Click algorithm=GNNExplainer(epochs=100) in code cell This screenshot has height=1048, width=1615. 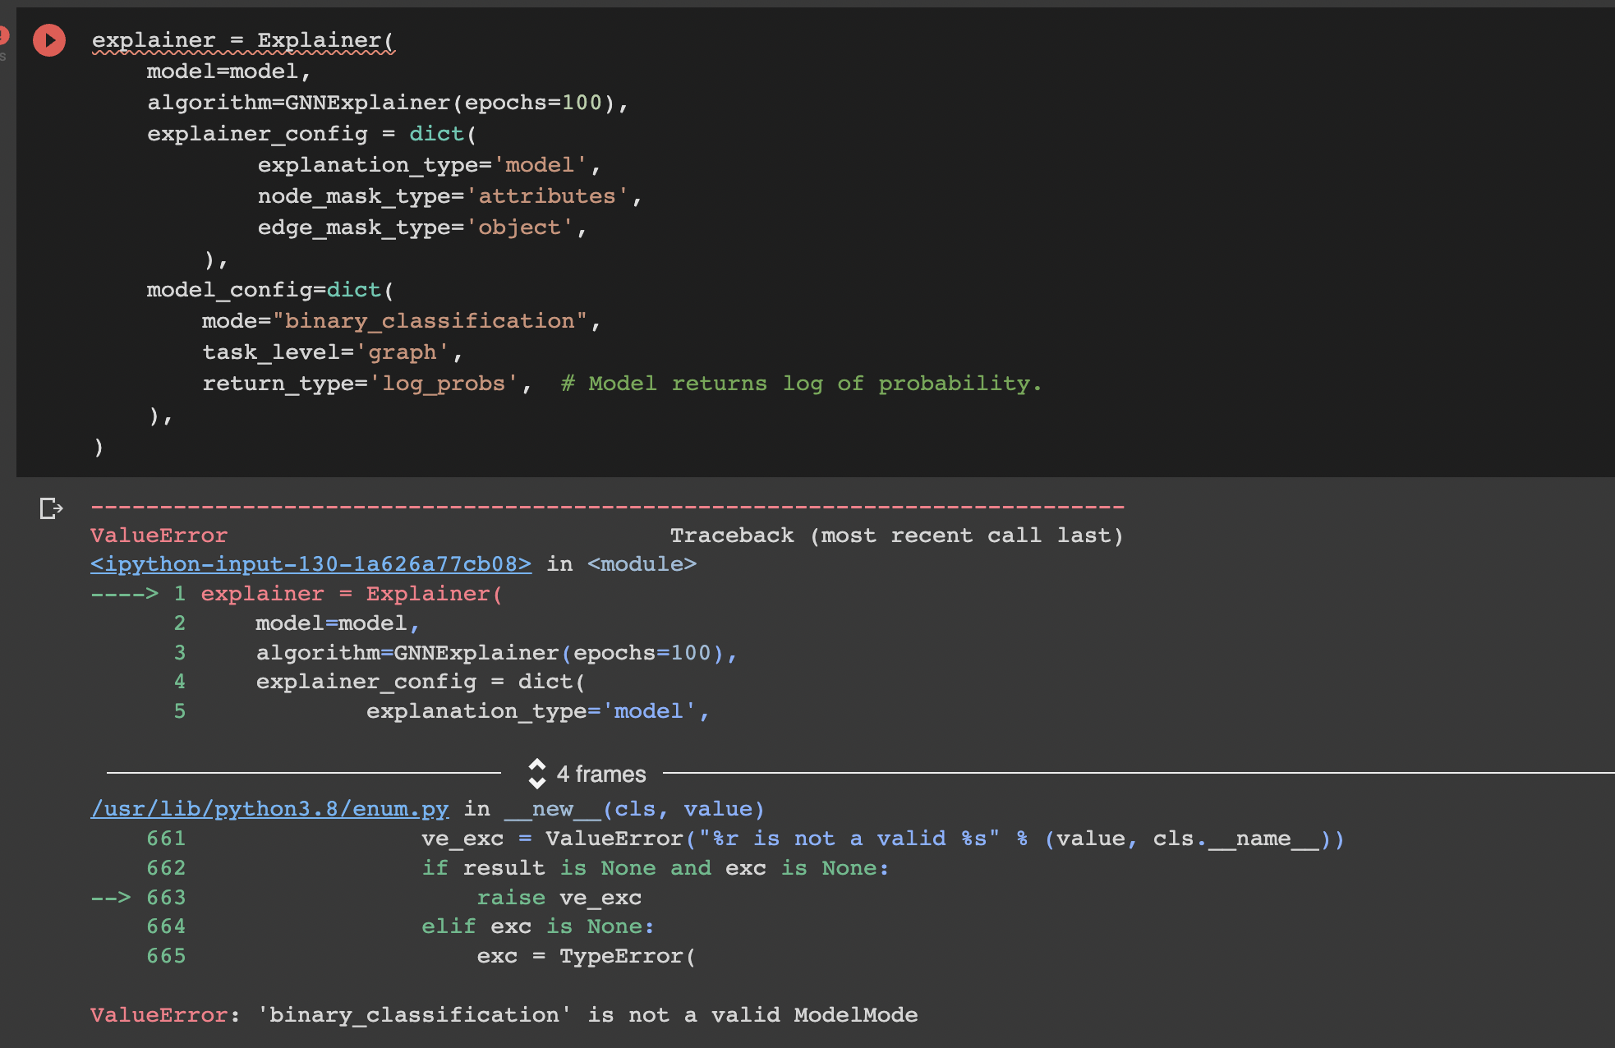click(388, 103)
